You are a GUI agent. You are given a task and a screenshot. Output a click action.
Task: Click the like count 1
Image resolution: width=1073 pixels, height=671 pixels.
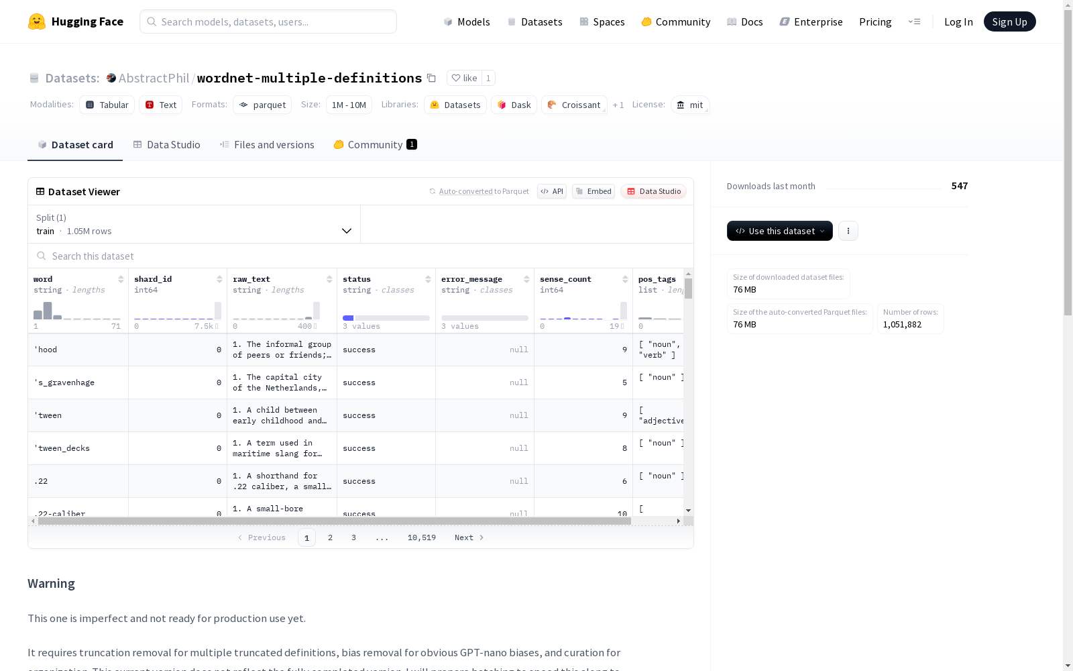(x=488, y=78)
